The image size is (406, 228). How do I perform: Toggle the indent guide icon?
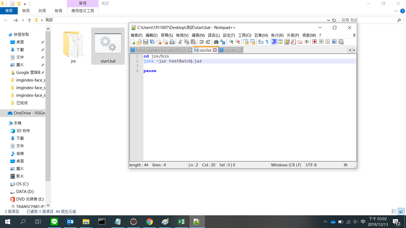(274, 42)
